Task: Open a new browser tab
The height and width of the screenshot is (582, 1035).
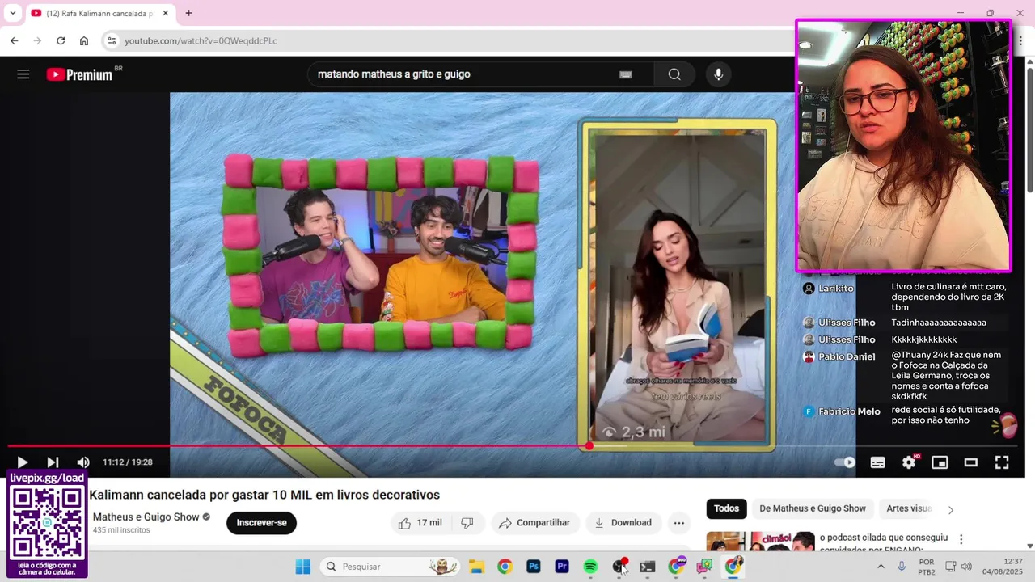Action: coord(188,13)
